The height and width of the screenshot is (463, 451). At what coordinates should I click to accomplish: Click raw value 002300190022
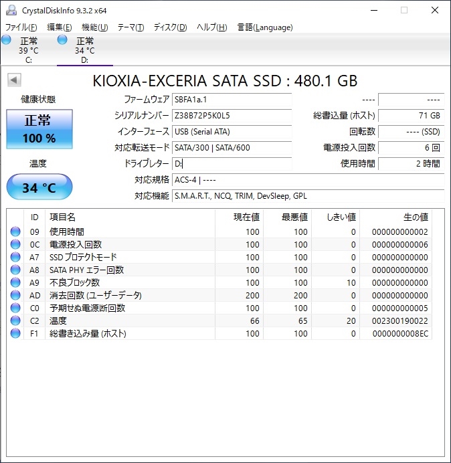(400, 320)
